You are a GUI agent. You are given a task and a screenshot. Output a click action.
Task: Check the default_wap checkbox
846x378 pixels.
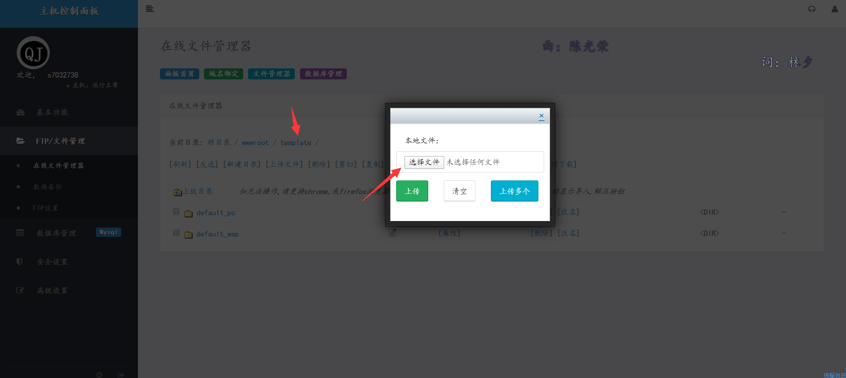[x=176, y=232]
